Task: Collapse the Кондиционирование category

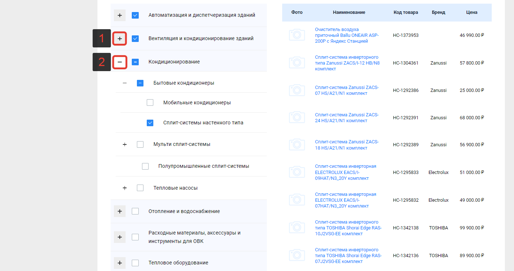Action: (120, 62)
